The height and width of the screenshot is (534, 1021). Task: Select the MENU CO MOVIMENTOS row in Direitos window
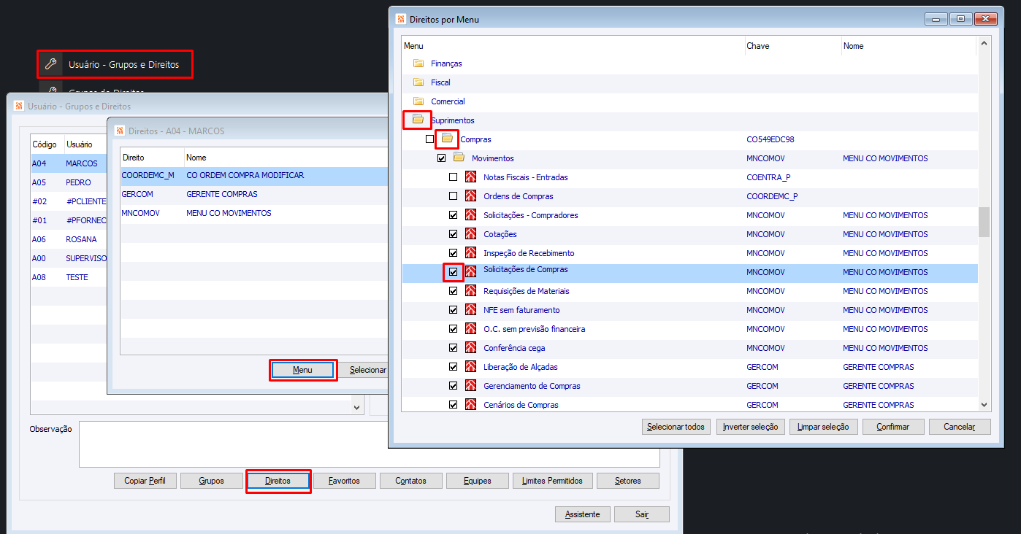coord(253,213)
